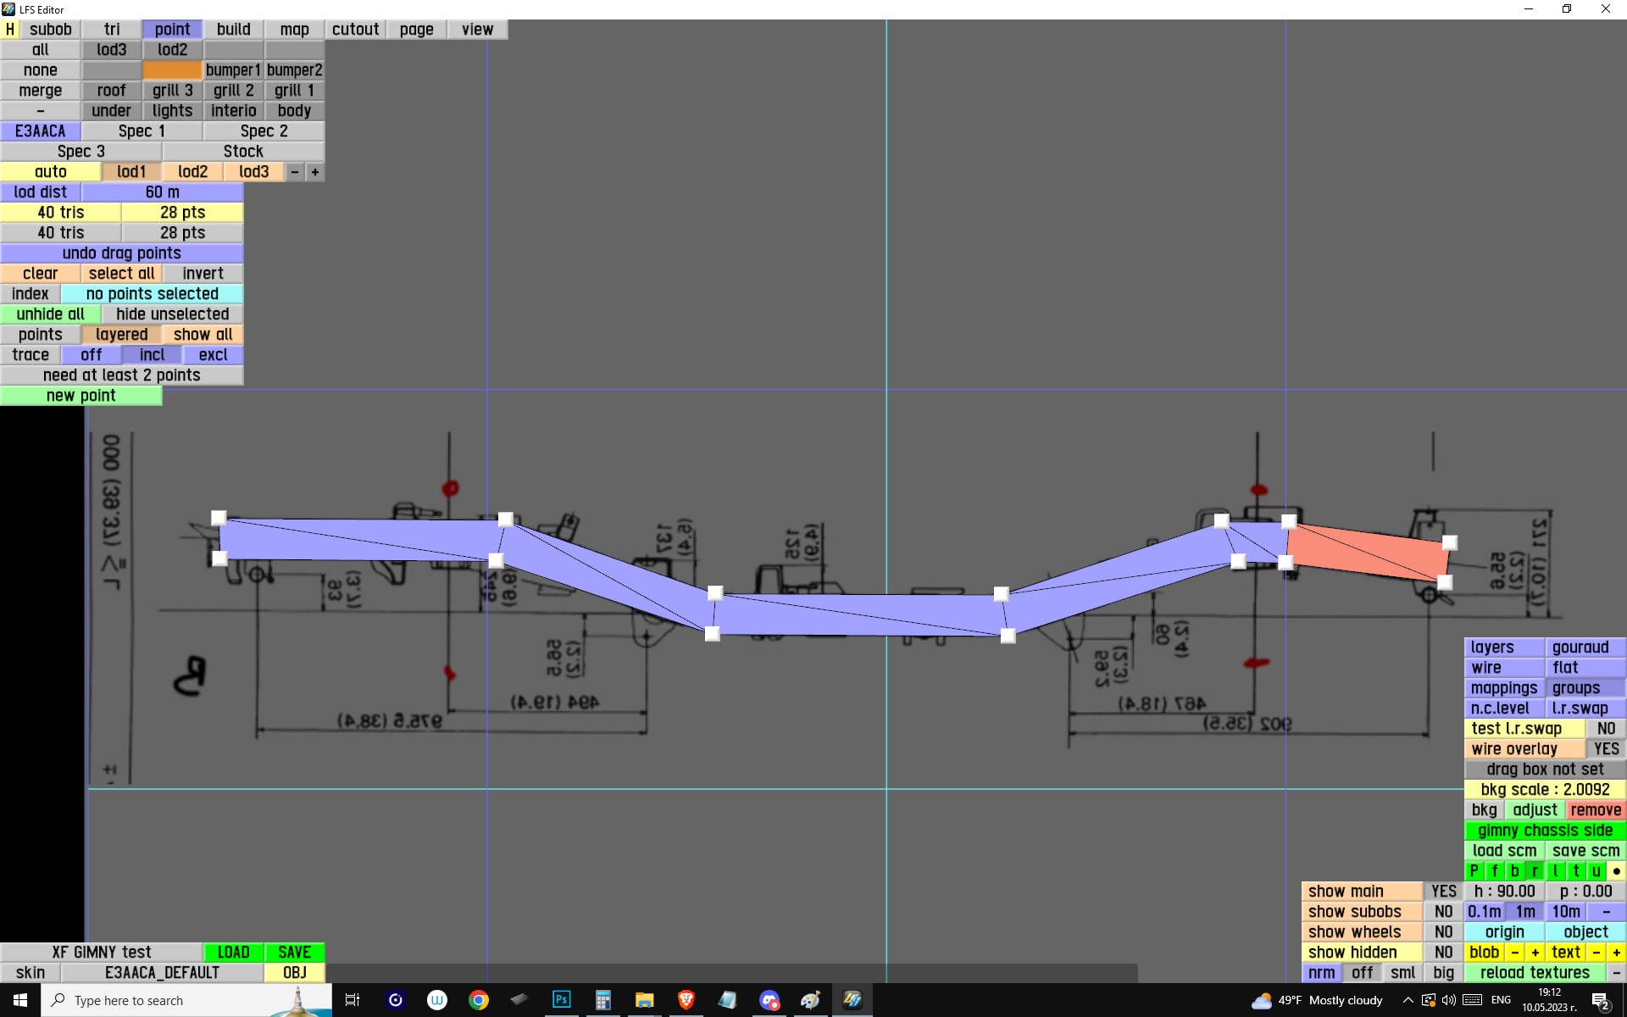
Task: Click the Calculator taskbar icon
Action: 602,1000
